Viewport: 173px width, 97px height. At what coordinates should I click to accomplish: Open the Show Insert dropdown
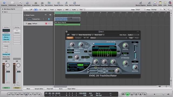99,35
